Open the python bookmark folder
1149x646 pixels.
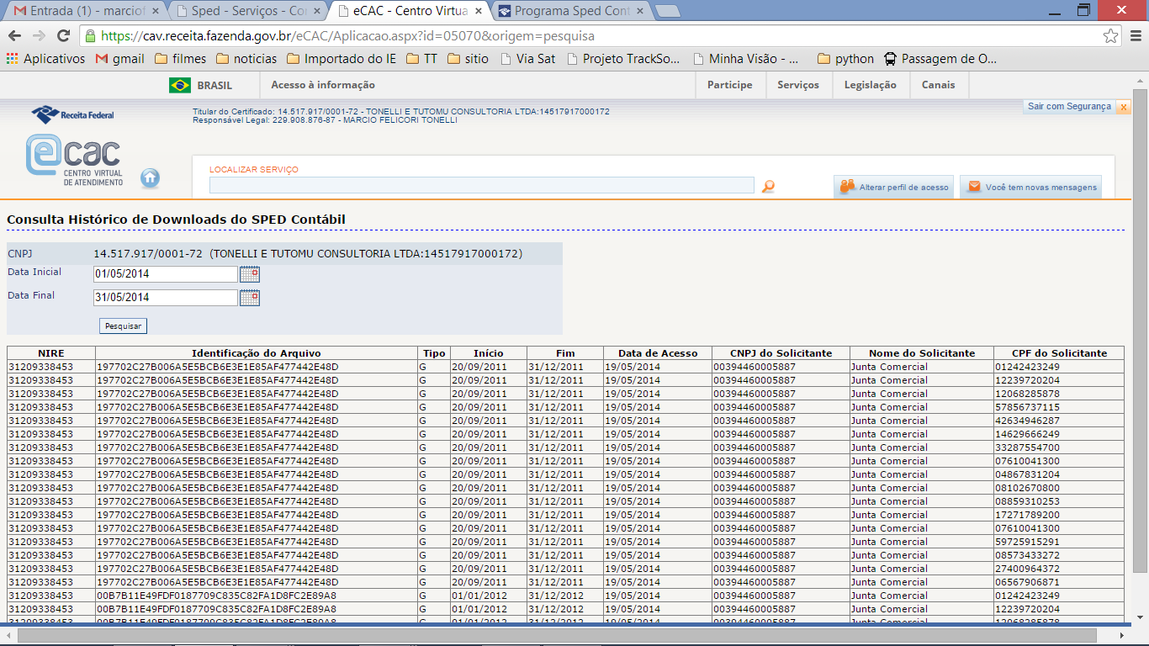(x=845, y=59)
